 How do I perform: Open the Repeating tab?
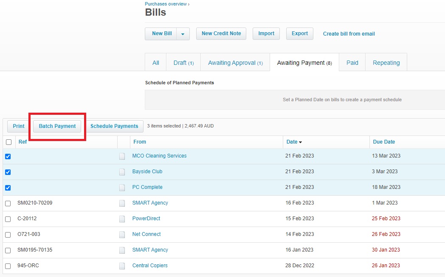[x=386, y=62]
